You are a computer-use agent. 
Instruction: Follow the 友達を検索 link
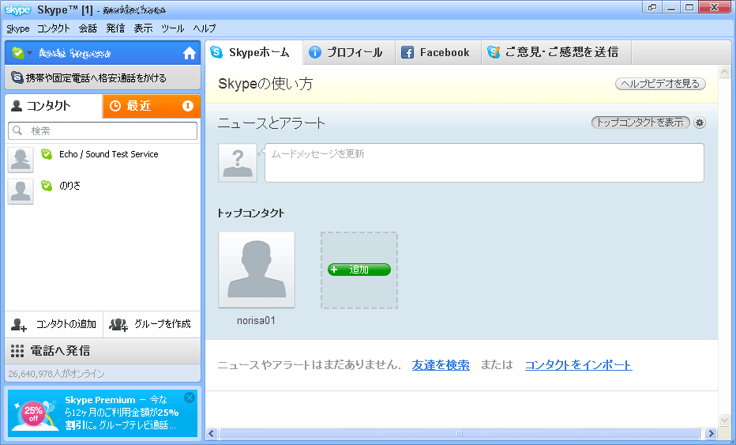click(x=441, y=365)
